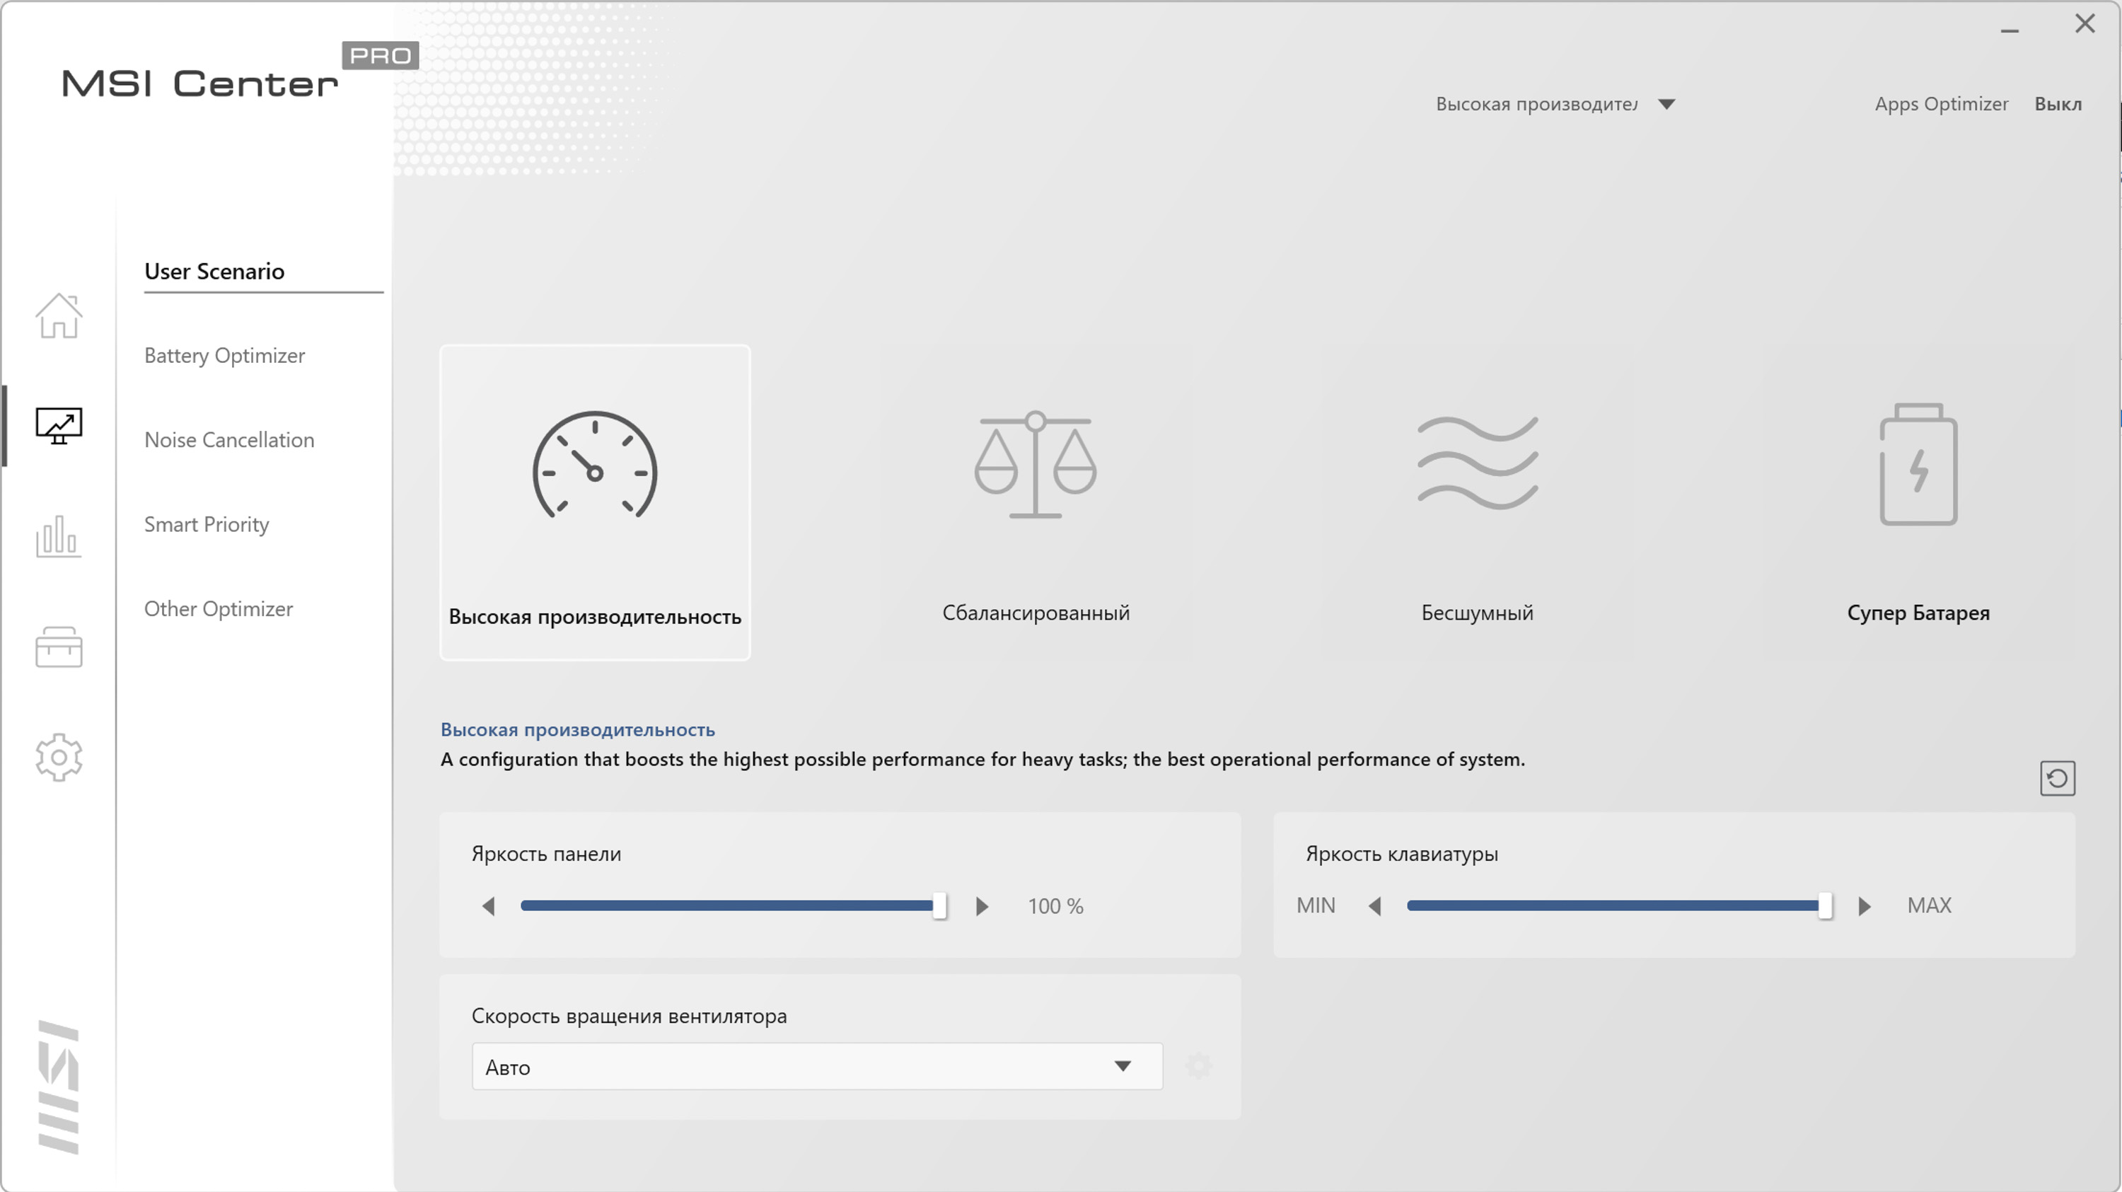Open the fan speed Авто dropdown

[817, 1066]
